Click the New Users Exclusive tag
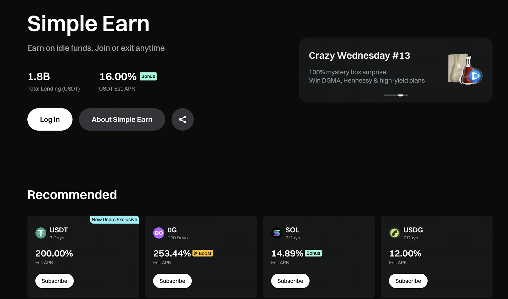This screenshot has width=508, height=299. coord(114,219)
